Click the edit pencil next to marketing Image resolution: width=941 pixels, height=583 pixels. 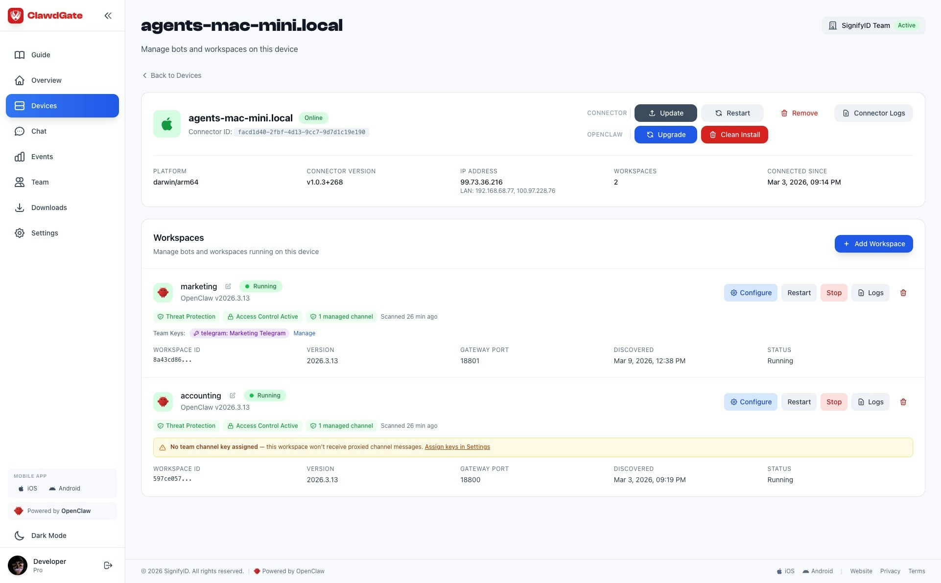click(x=228, y=286)
